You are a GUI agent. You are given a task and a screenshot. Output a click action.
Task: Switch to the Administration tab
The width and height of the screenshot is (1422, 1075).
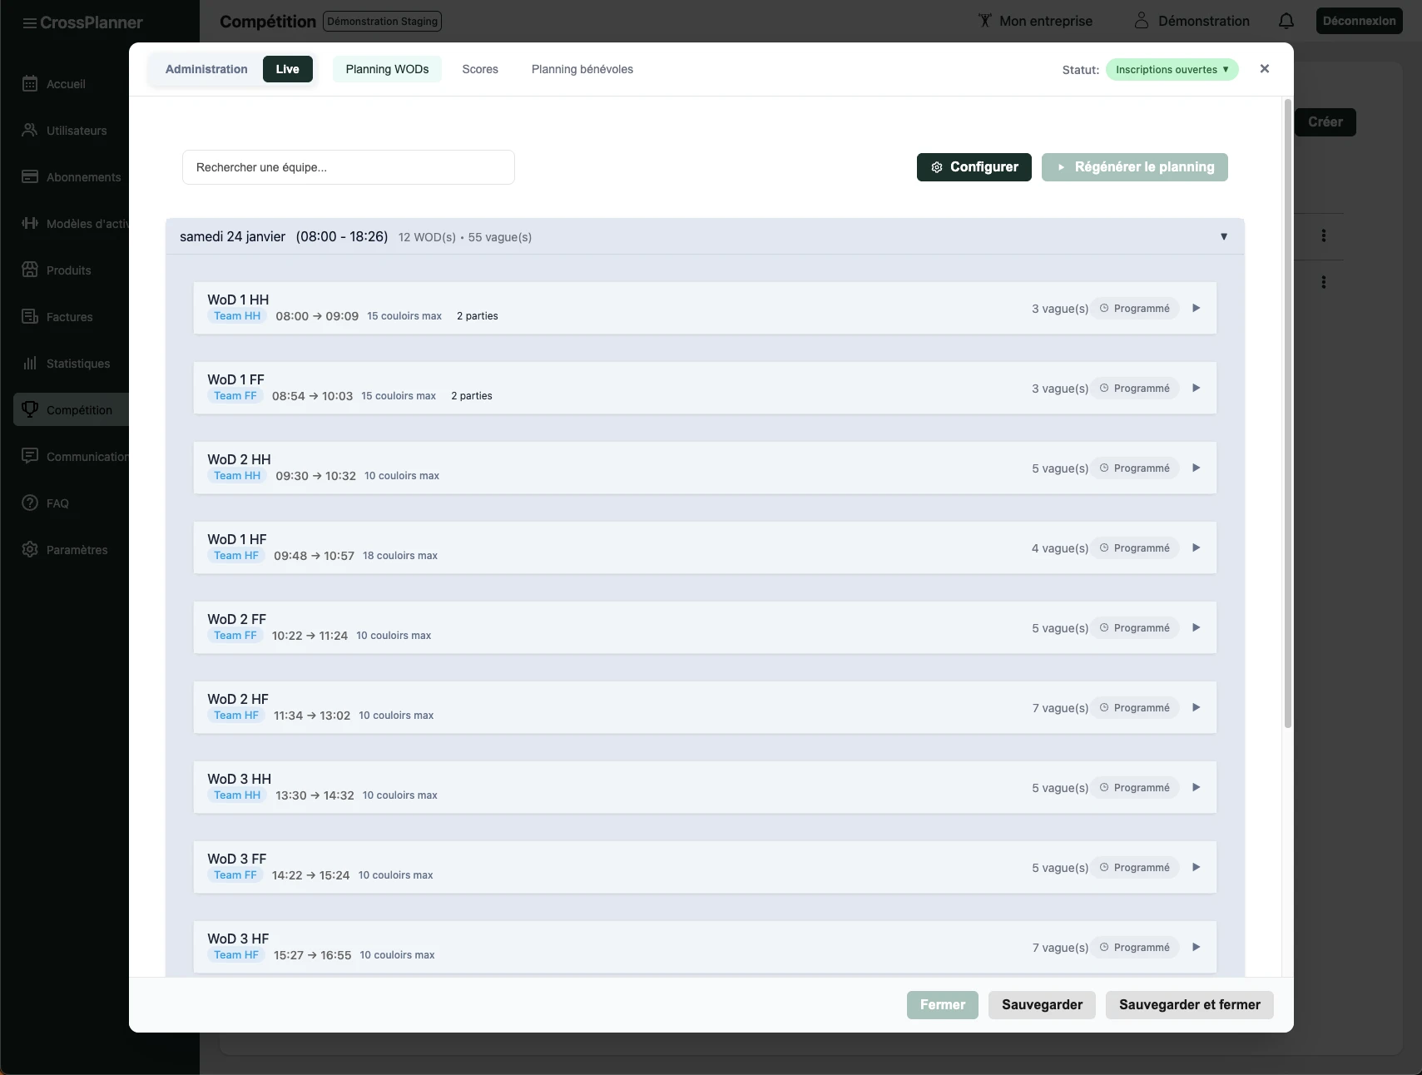(x=206, y=69)
